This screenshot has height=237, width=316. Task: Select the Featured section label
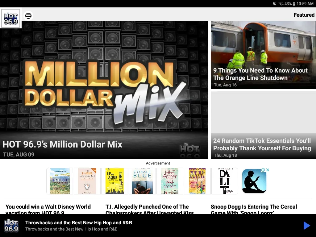click(304, 15)
